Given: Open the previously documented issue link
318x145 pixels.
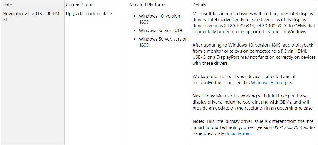Looking at the screenshot, I should pos(238,133).
